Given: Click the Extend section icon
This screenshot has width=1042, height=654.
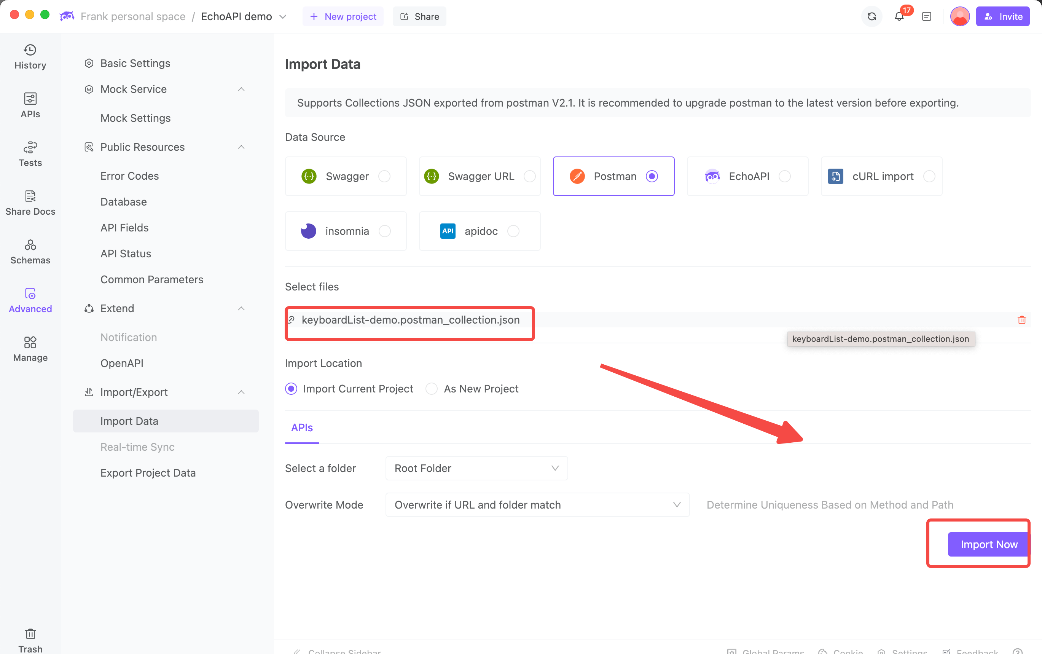Looking at the screenshot, I should tap(89, 308).
